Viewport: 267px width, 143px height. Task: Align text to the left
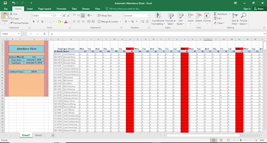(x=74, y=22)
